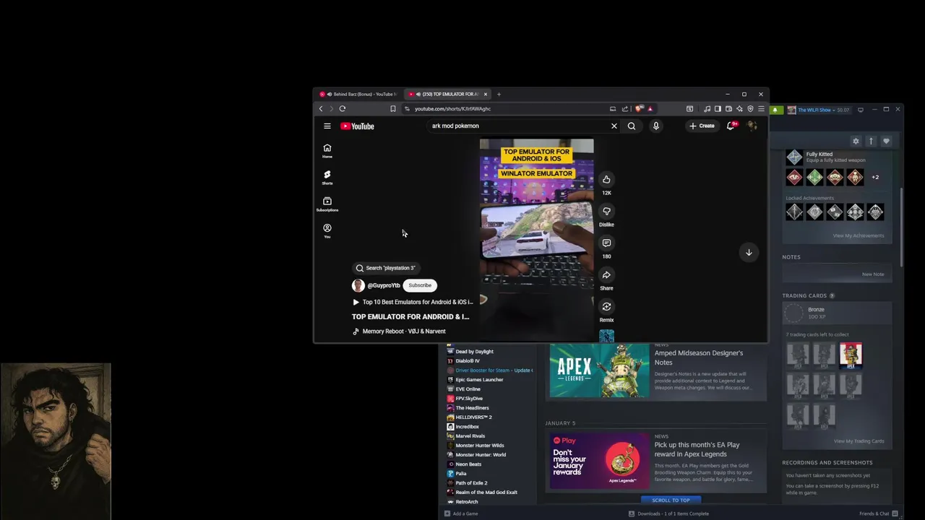Click the YouTube Create button

[x=702, y=126]
